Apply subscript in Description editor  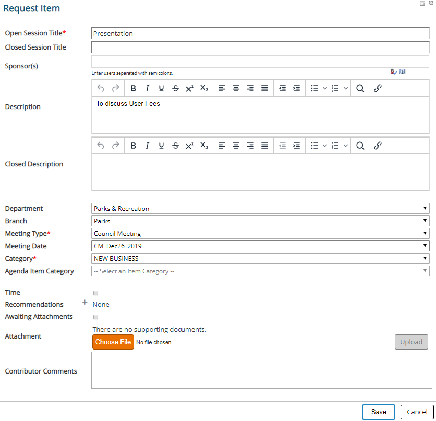pyautogui.click(x=204, y=89)
